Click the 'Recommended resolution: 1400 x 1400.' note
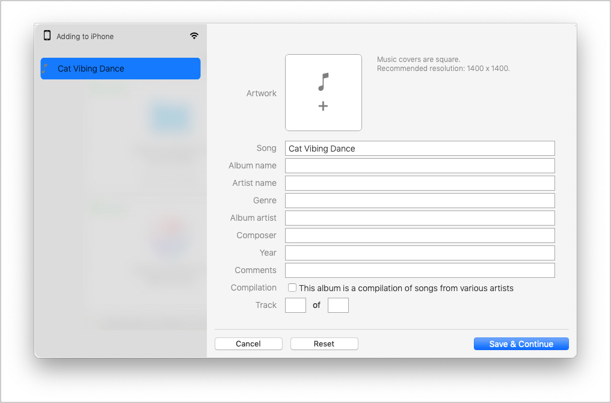Image resolution: width=611 pixels, height=403 pixels. tap(443, 69)
